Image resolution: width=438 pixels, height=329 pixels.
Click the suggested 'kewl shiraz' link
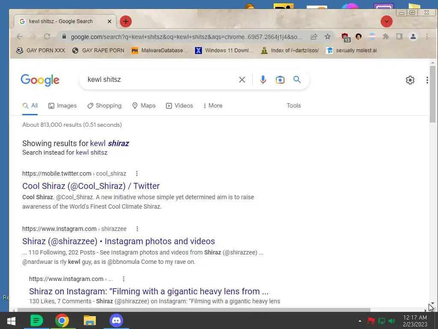[109, 144]
